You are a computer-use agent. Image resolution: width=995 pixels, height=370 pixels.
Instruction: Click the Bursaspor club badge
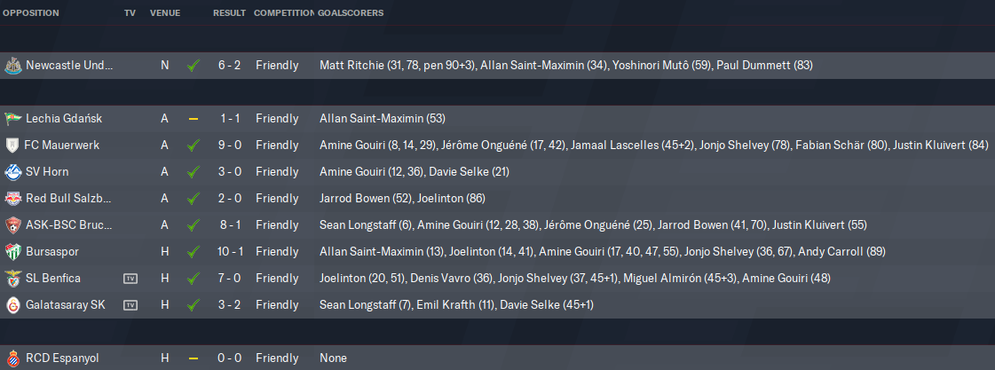tap(12, 252)
